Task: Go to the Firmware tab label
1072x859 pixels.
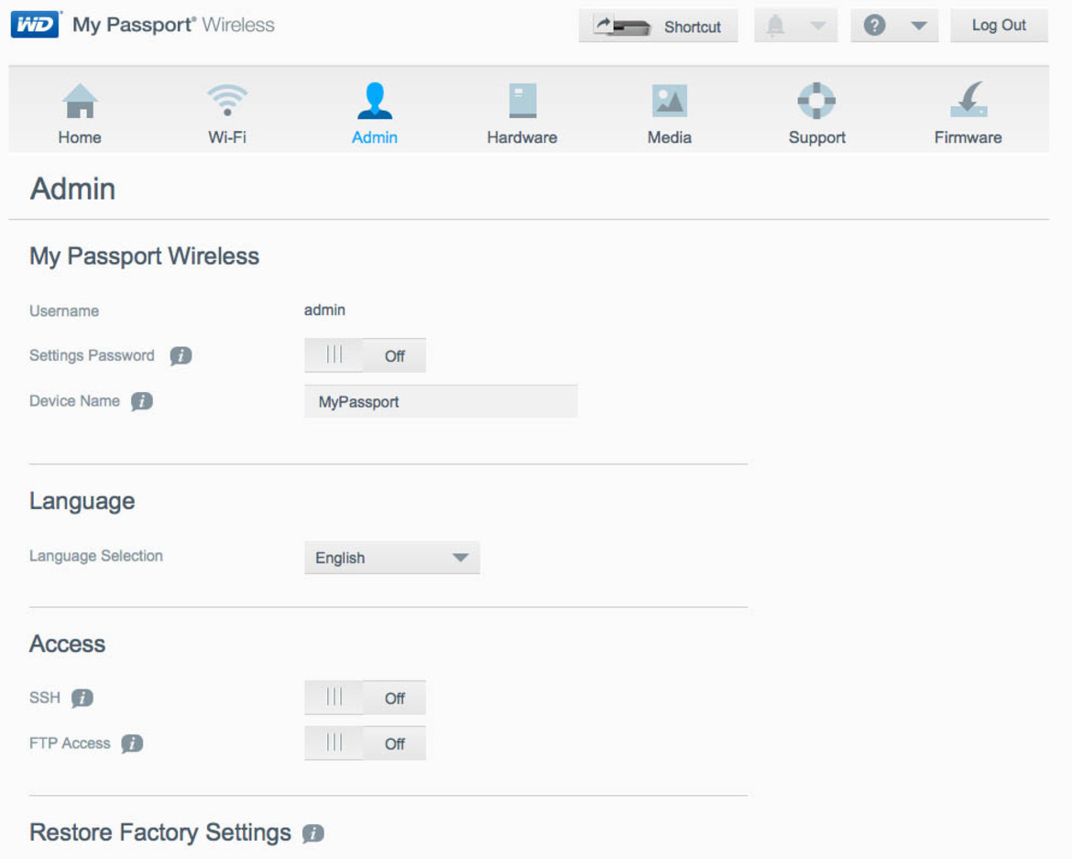Action: tap(968, 137)
